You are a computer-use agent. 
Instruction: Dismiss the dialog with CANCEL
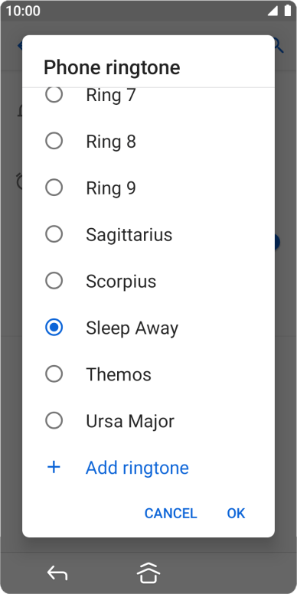pyautogui.click(x=171, y=514)
